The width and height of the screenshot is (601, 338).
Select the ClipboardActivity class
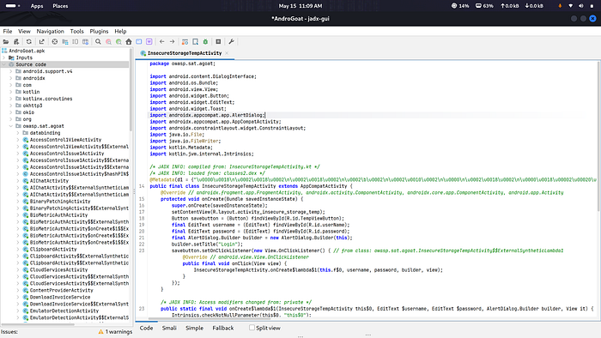point(53,249)
